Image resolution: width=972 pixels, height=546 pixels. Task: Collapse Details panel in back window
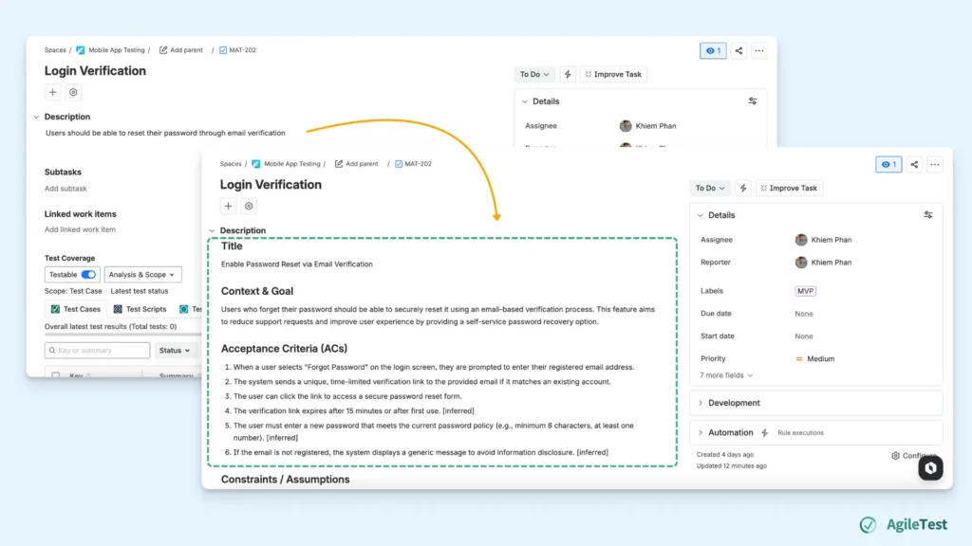tap(525, 101)
